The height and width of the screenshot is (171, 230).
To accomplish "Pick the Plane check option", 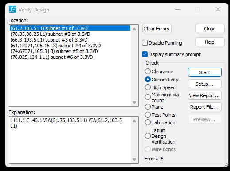I will click(148, 107).
